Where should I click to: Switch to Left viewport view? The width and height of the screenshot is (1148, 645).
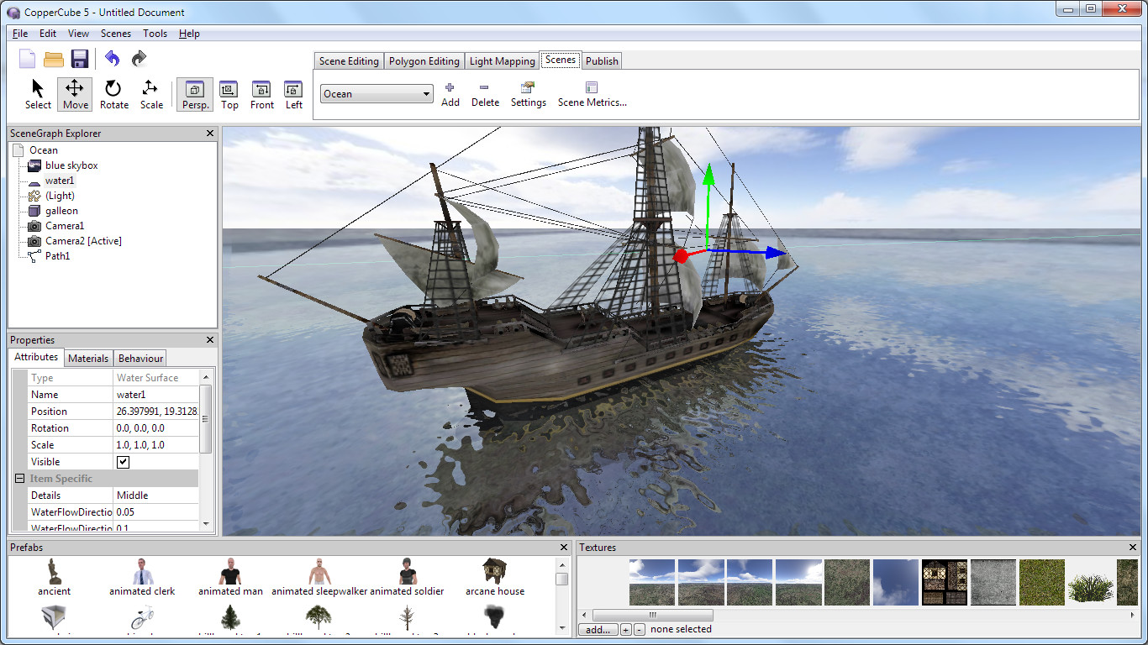292,94
